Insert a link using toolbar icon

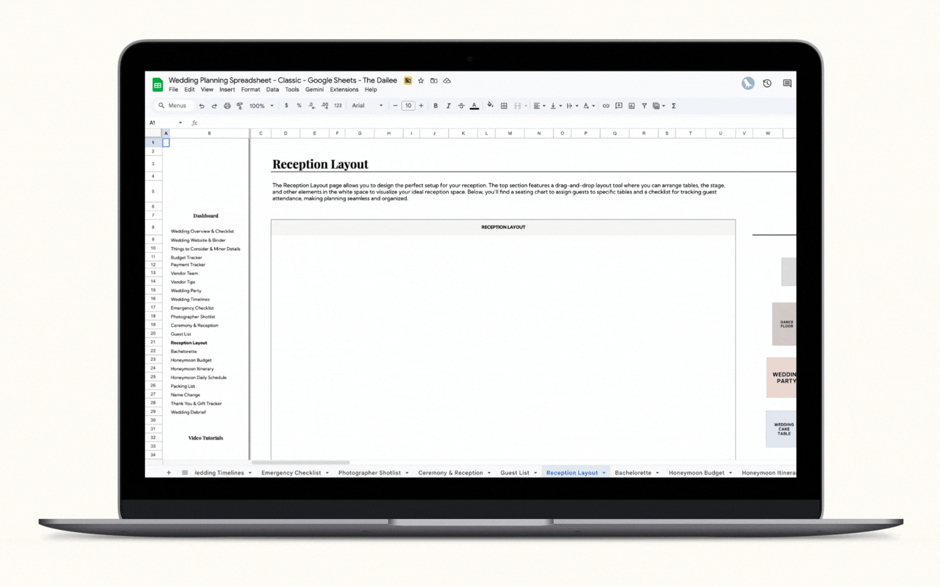[606, 106]
